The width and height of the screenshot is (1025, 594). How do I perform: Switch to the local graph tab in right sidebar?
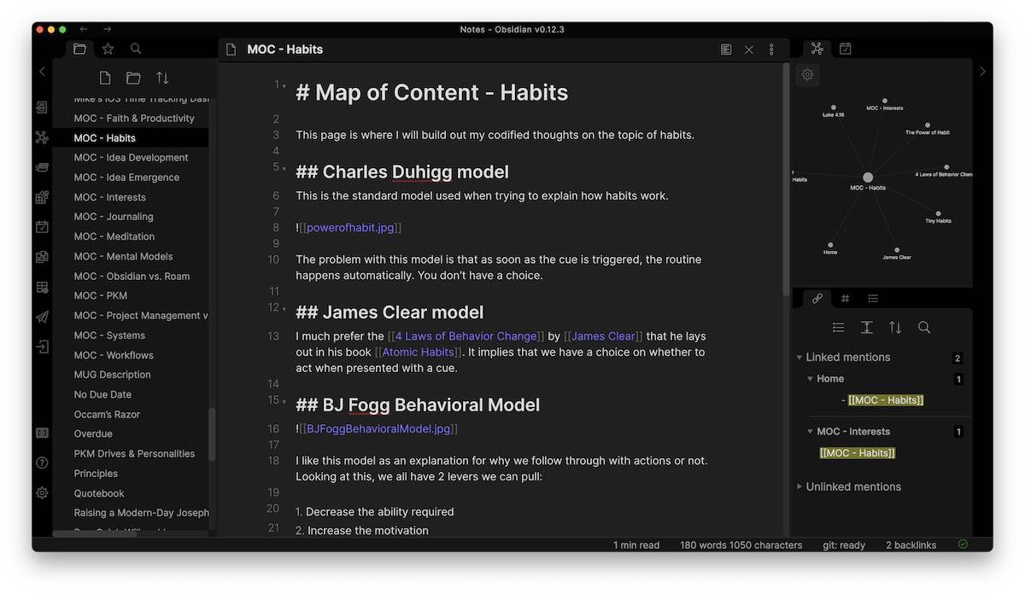tap(817, 49)
